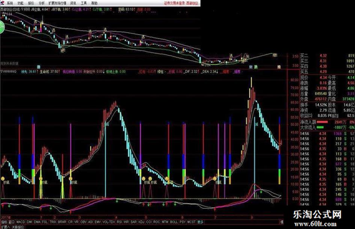Click the 现价 value 4.34

tap(323, 77)
